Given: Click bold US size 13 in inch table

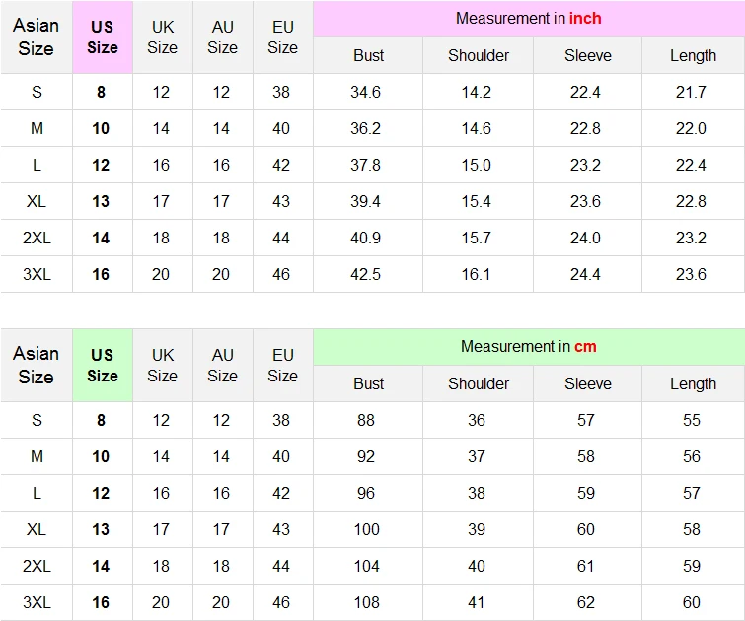Looking at the screenshot, I should click(x=101, y=201).
